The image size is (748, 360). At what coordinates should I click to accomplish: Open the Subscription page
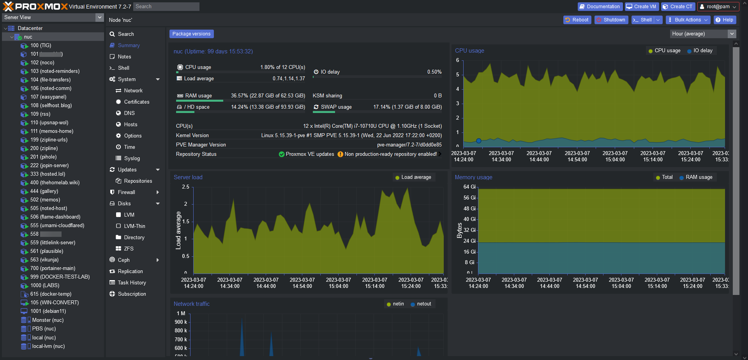click(x=132, y=294)
